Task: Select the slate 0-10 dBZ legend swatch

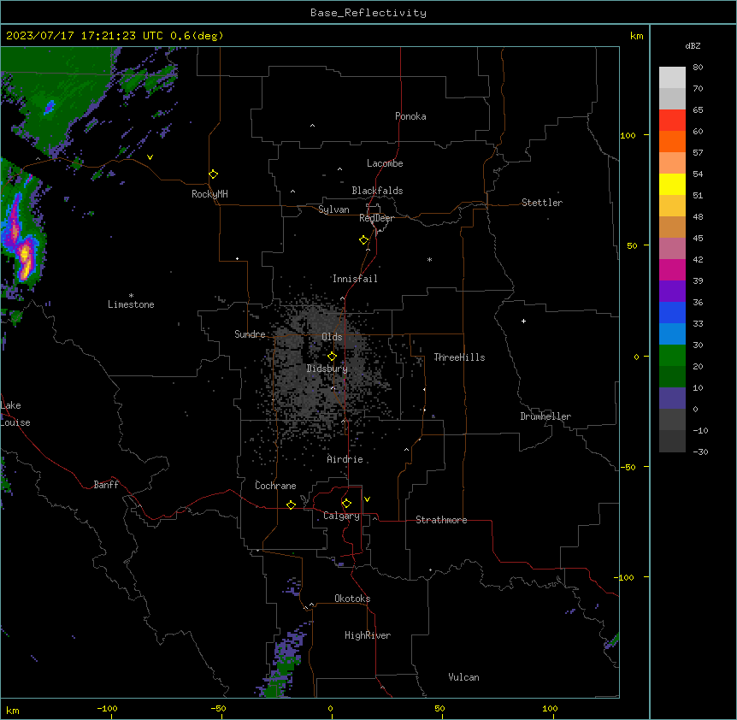Action: point(672,398)
